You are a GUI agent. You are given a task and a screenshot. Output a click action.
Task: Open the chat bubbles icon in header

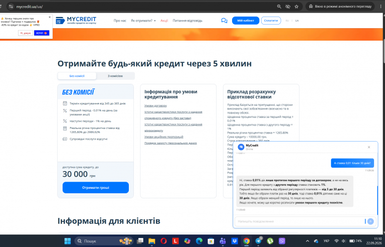[x=224, y=21]
